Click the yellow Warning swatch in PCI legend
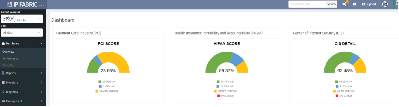 point(97,91)
